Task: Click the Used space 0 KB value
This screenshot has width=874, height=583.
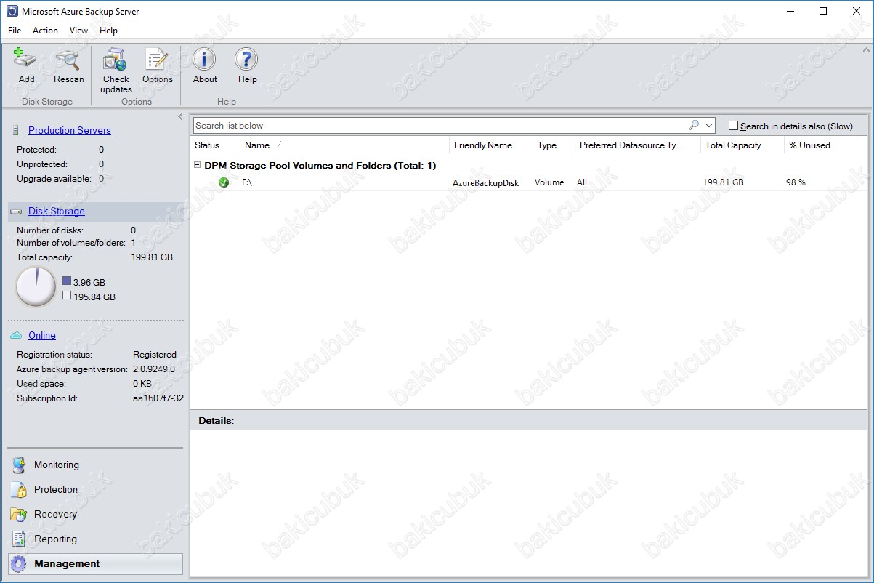Action: [x=142, y=384]
